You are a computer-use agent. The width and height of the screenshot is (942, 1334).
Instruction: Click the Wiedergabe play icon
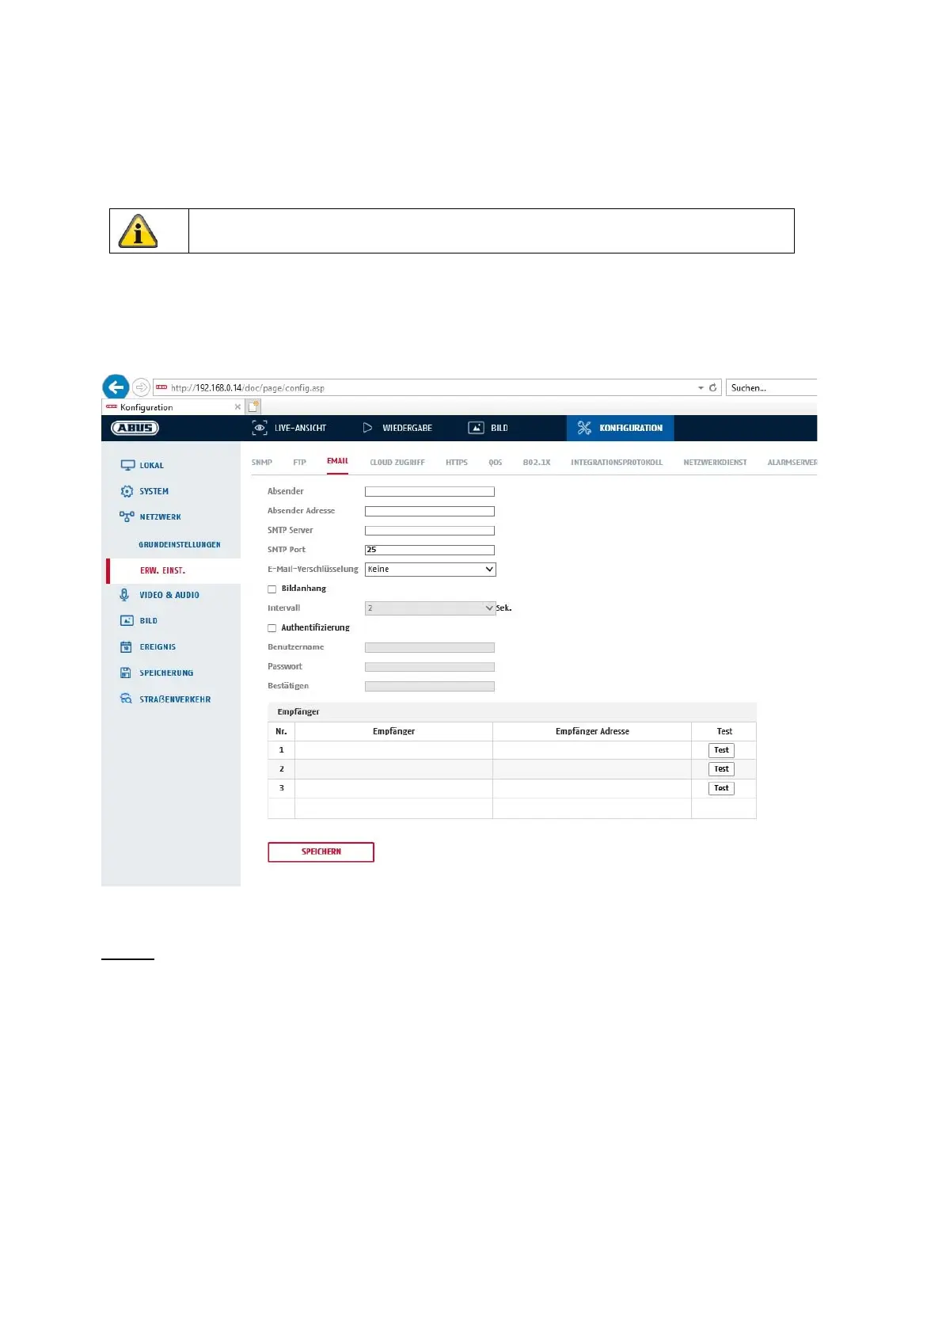click(367, 428)
